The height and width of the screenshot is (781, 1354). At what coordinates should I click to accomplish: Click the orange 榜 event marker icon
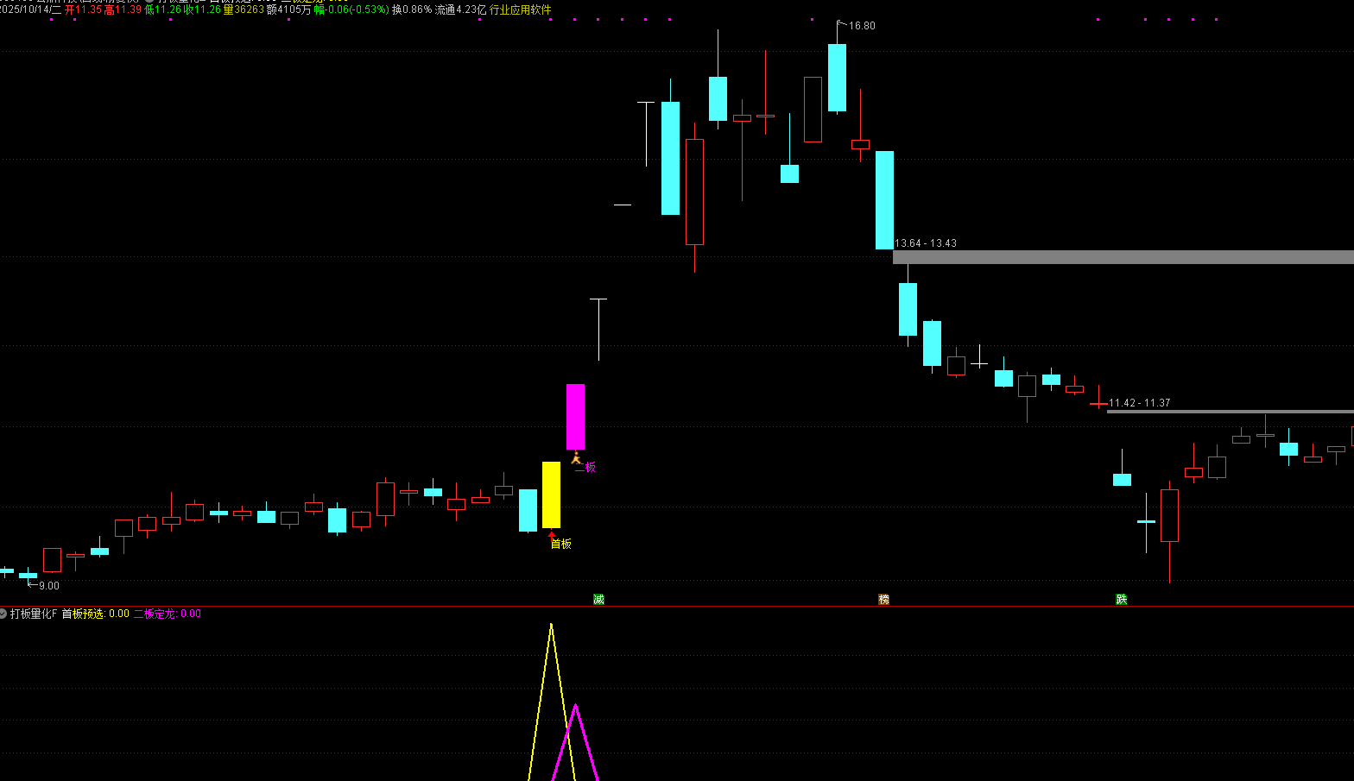pos(883,599)
